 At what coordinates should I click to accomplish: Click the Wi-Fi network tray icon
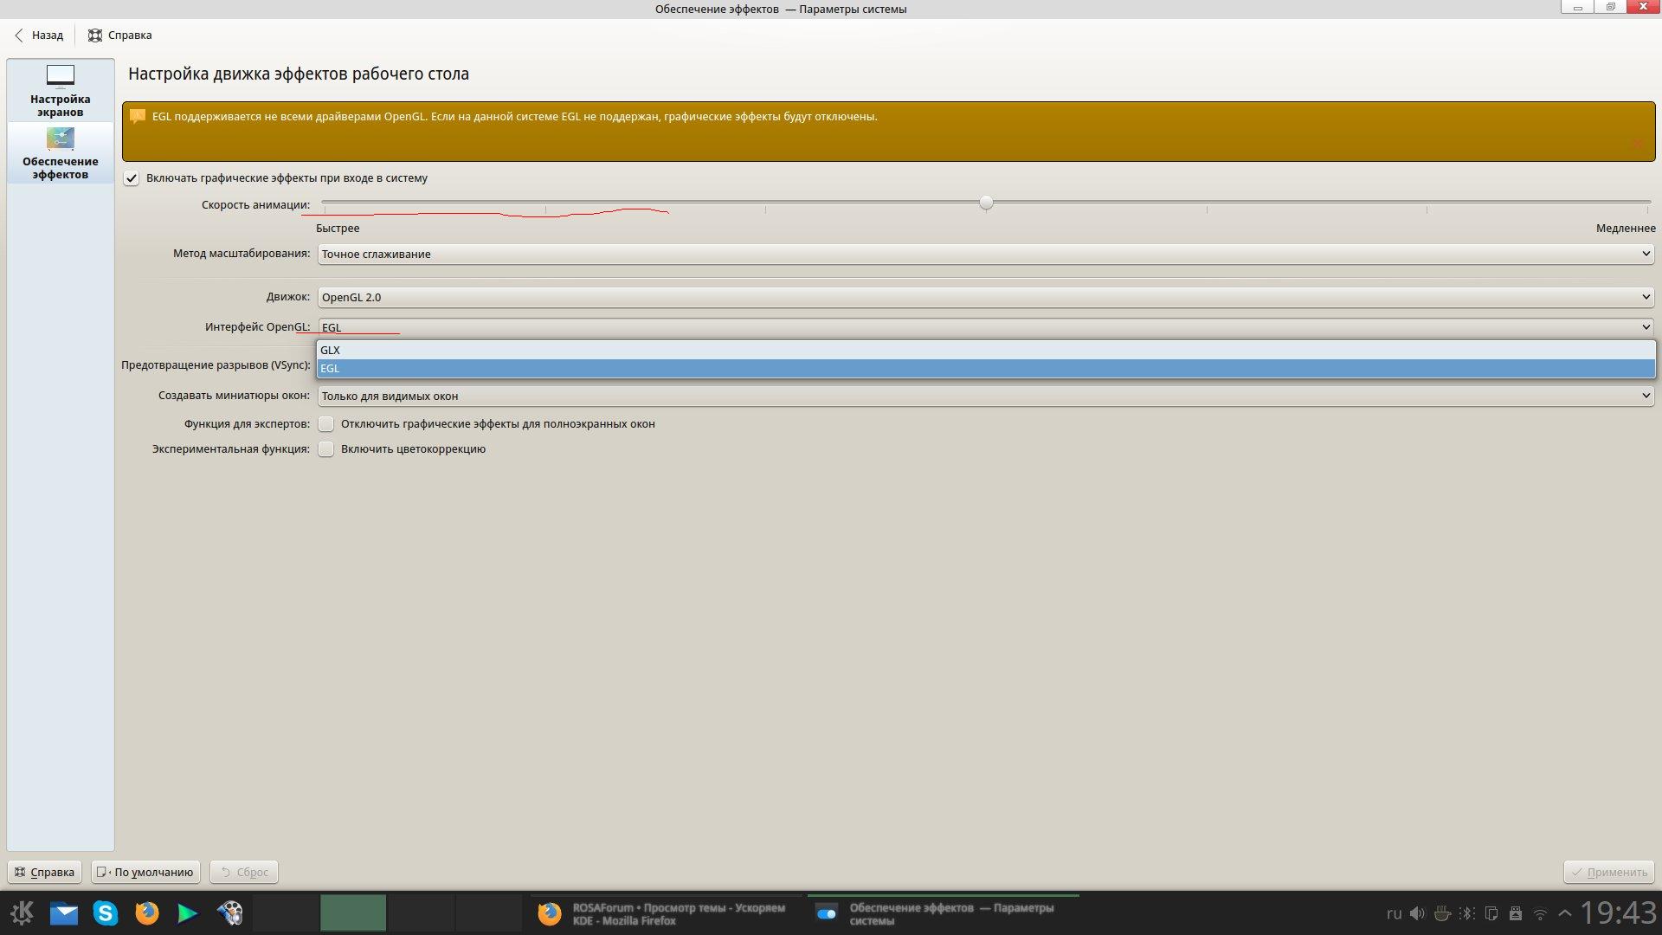[x=1540, y=913]
